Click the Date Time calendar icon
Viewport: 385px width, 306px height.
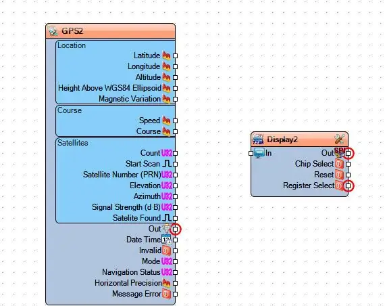(166, 240)
